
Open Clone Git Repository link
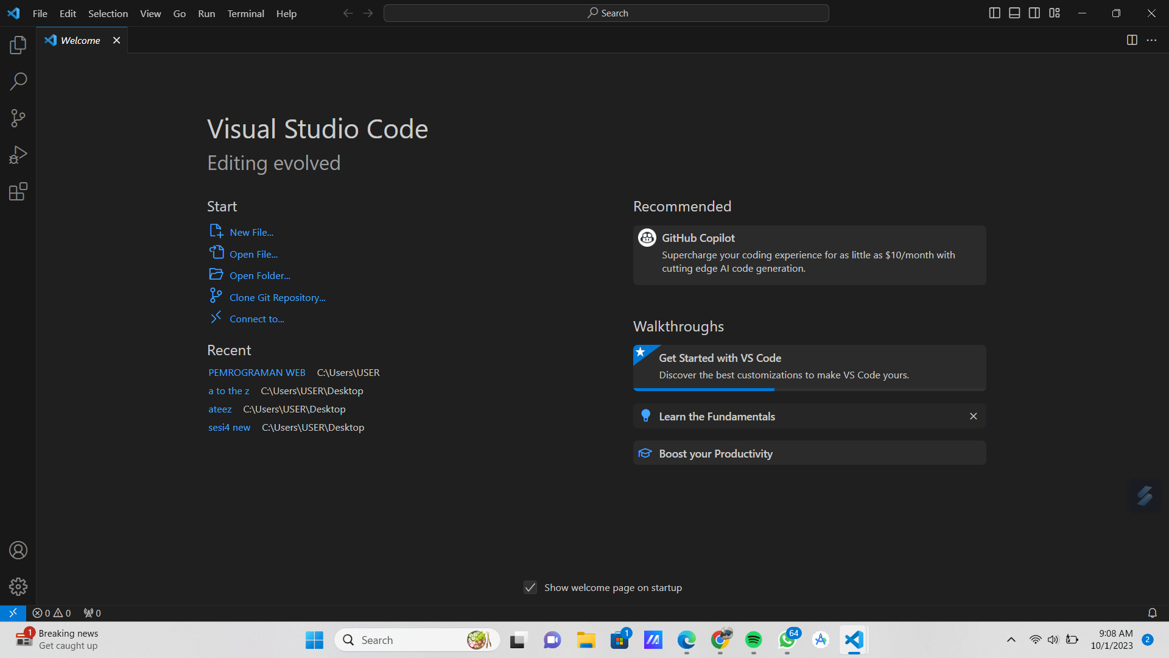pyautogui.click(x=276, y=297)
